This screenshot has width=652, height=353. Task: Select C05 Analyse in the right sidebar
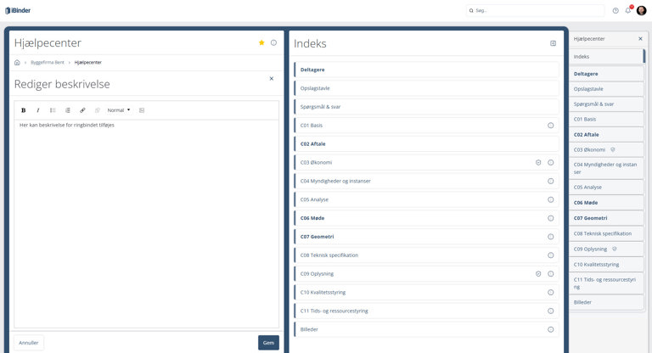point(587,187)
